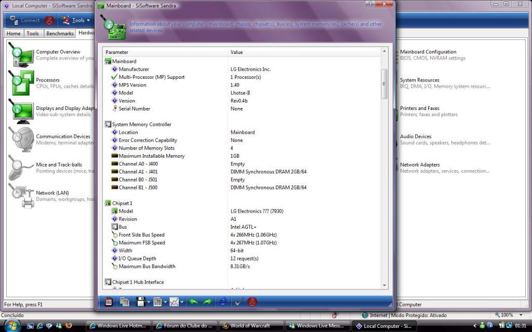Click the Parameter column header
This screenshot has height=332, width=532.
click(165, 52)
